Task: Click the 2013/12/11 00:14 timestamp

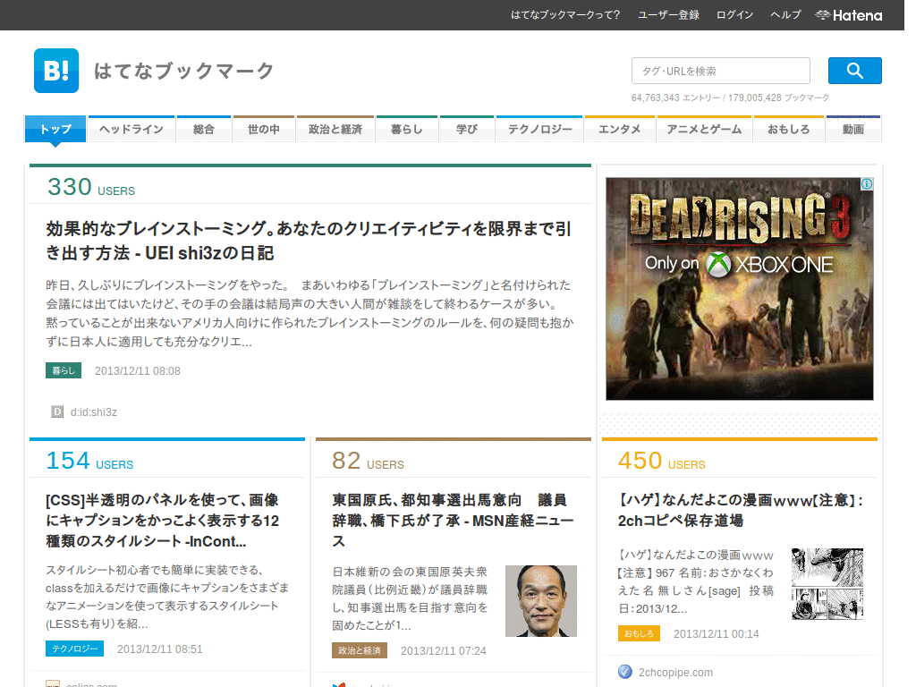Action: [717, 634]
